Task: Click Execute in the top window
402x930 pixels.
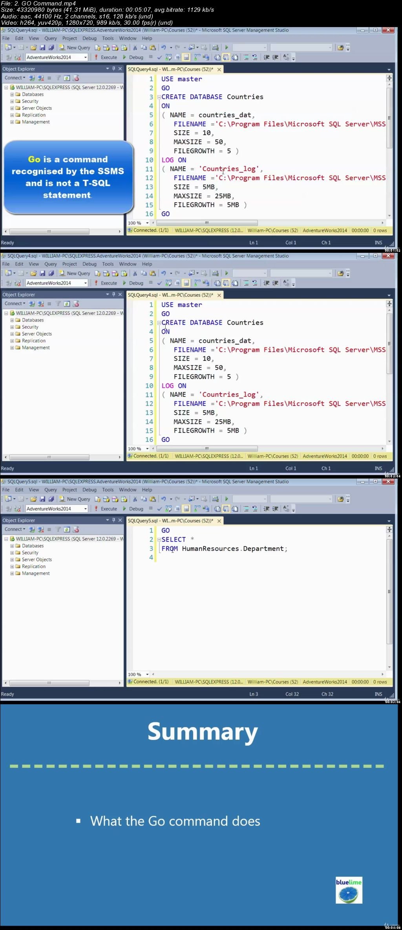Action: (x=106, y=57)
